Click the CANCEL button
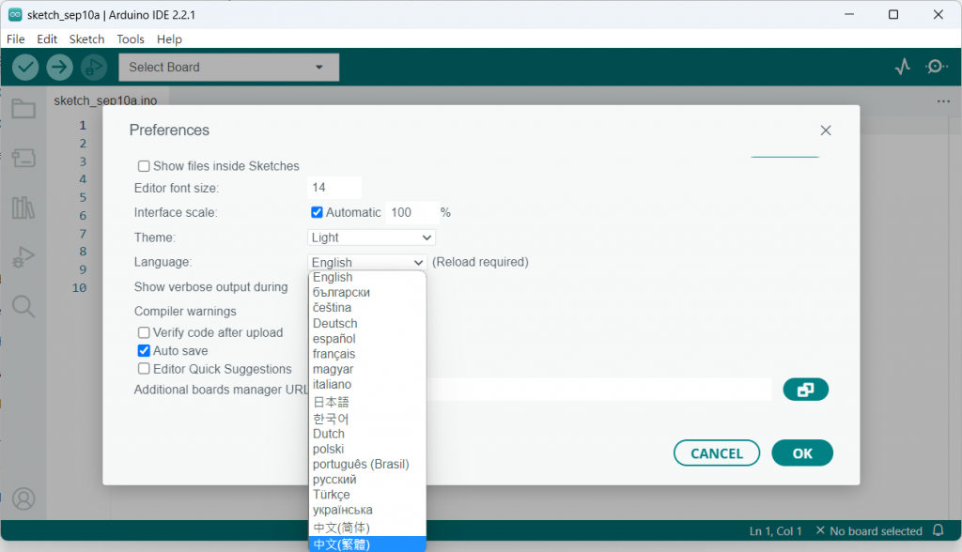 click(717, 453)
